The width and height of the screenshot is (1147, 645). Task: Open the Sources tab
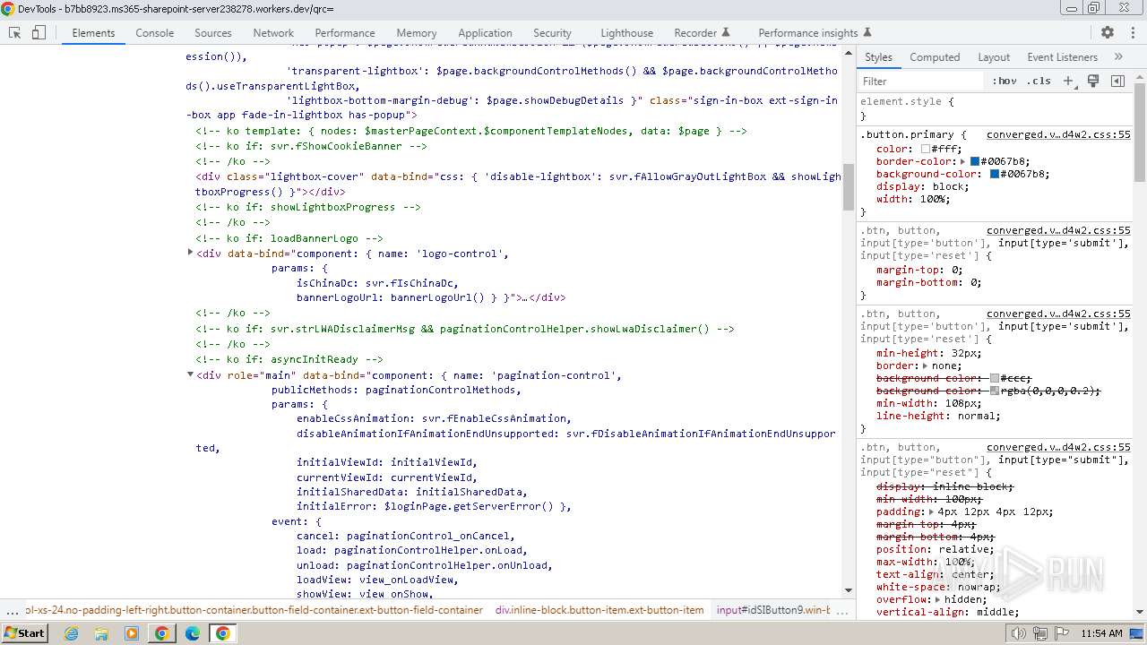(x=213, y=32)
